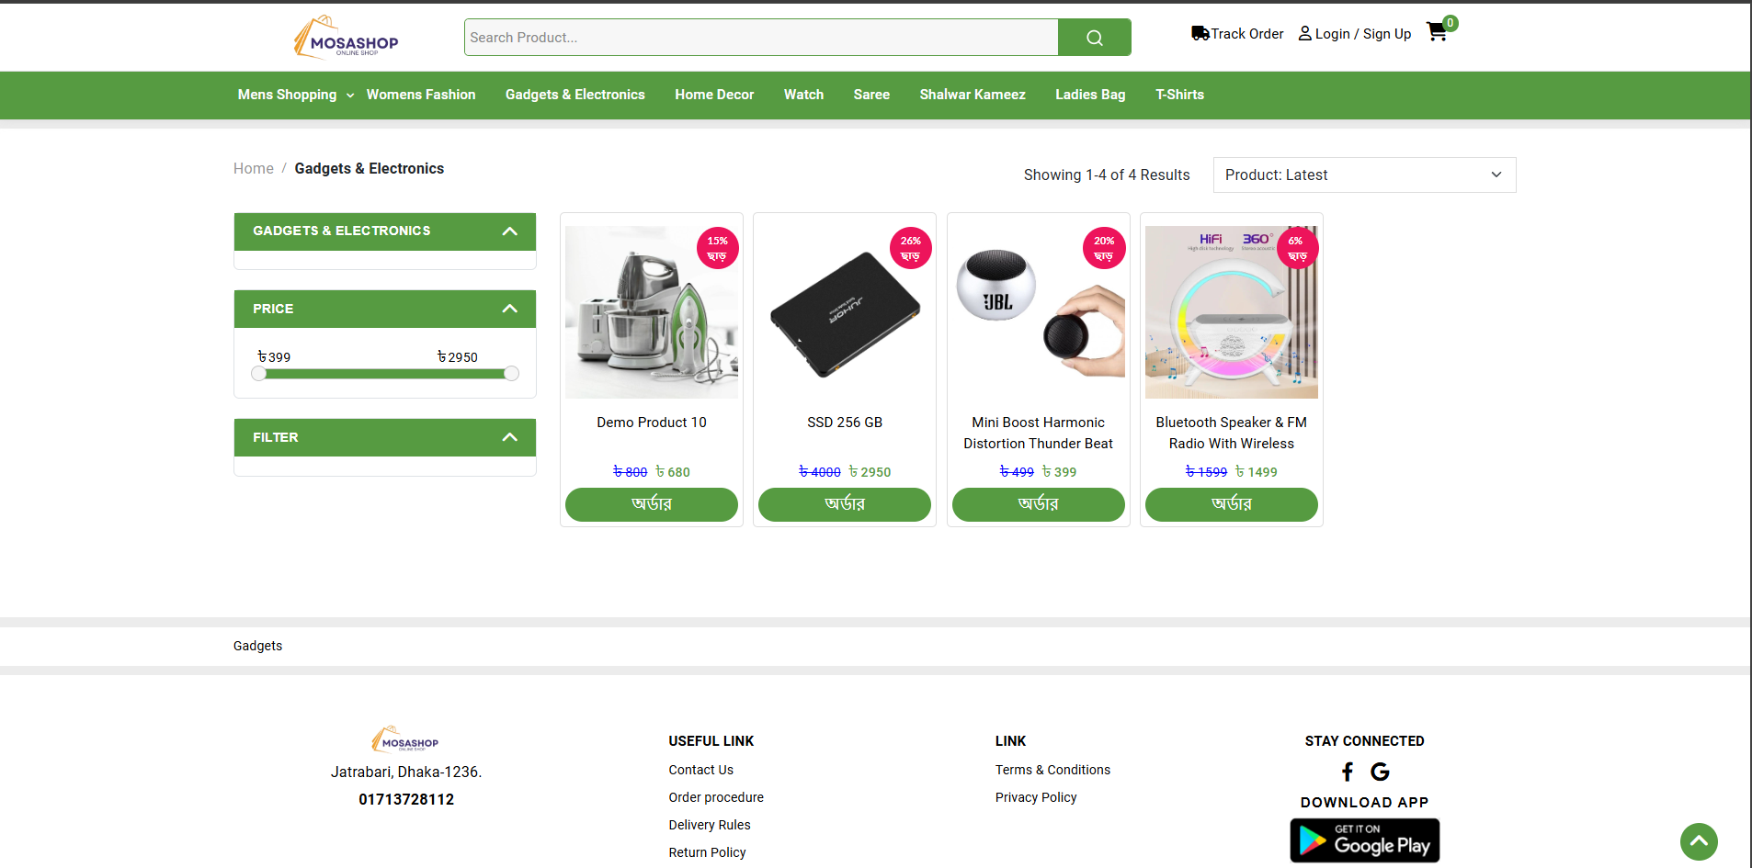Viewport: 1752px width, 868px height.
Task: Collapse the Filter panel chevron
Action: (x=509, y=438)
